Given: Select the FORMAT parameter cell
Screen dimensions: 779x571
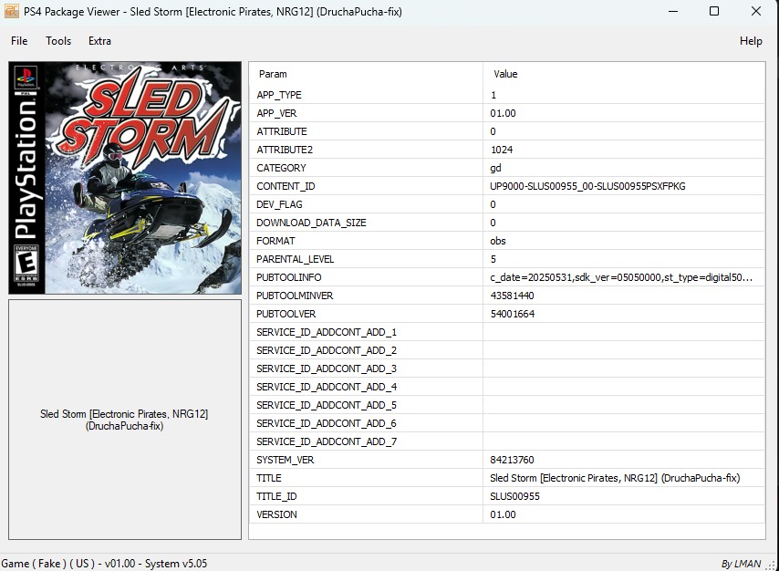Looking at the screenshot, I should (366, 241).
